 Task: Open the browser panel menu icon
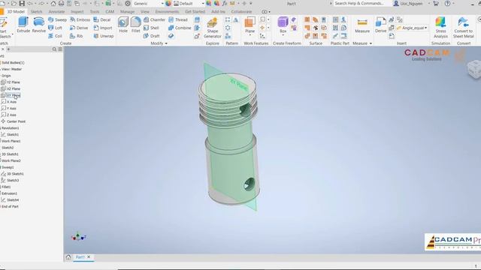pos(60,49)
